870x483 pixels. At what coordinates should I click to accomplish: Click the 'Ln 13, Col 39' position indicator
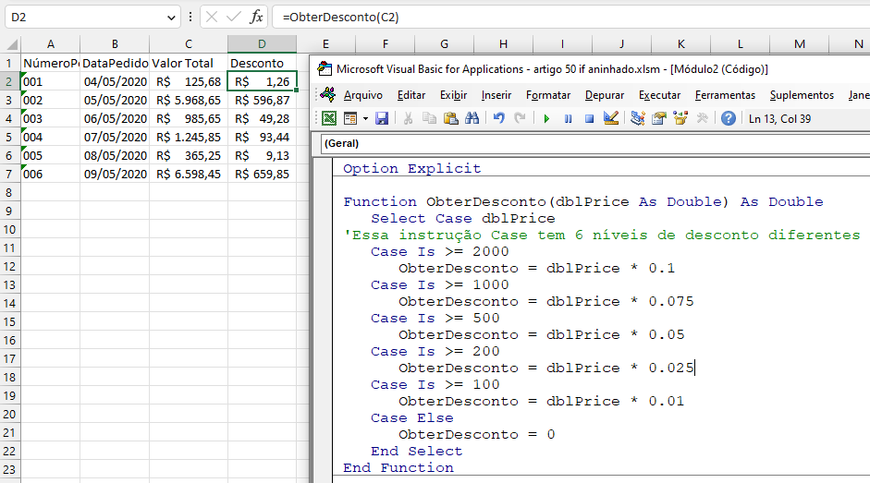coord(779,118)
